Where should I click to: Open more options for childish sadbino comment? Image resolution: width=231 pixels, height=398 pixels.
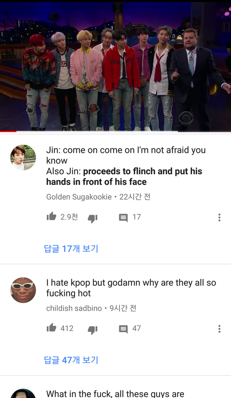219,329
